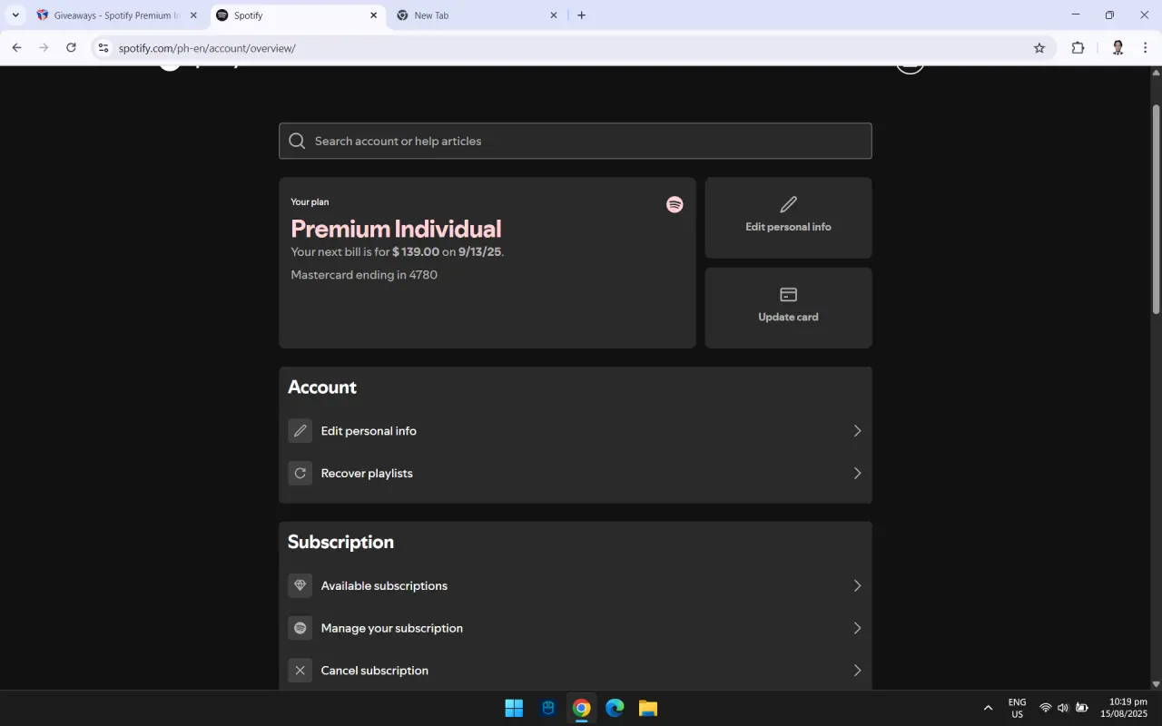The width and height of the screenshot is (1162, 726).
Task: Click the Chrome icon in taskbar
Action: [x=581, y=708]
